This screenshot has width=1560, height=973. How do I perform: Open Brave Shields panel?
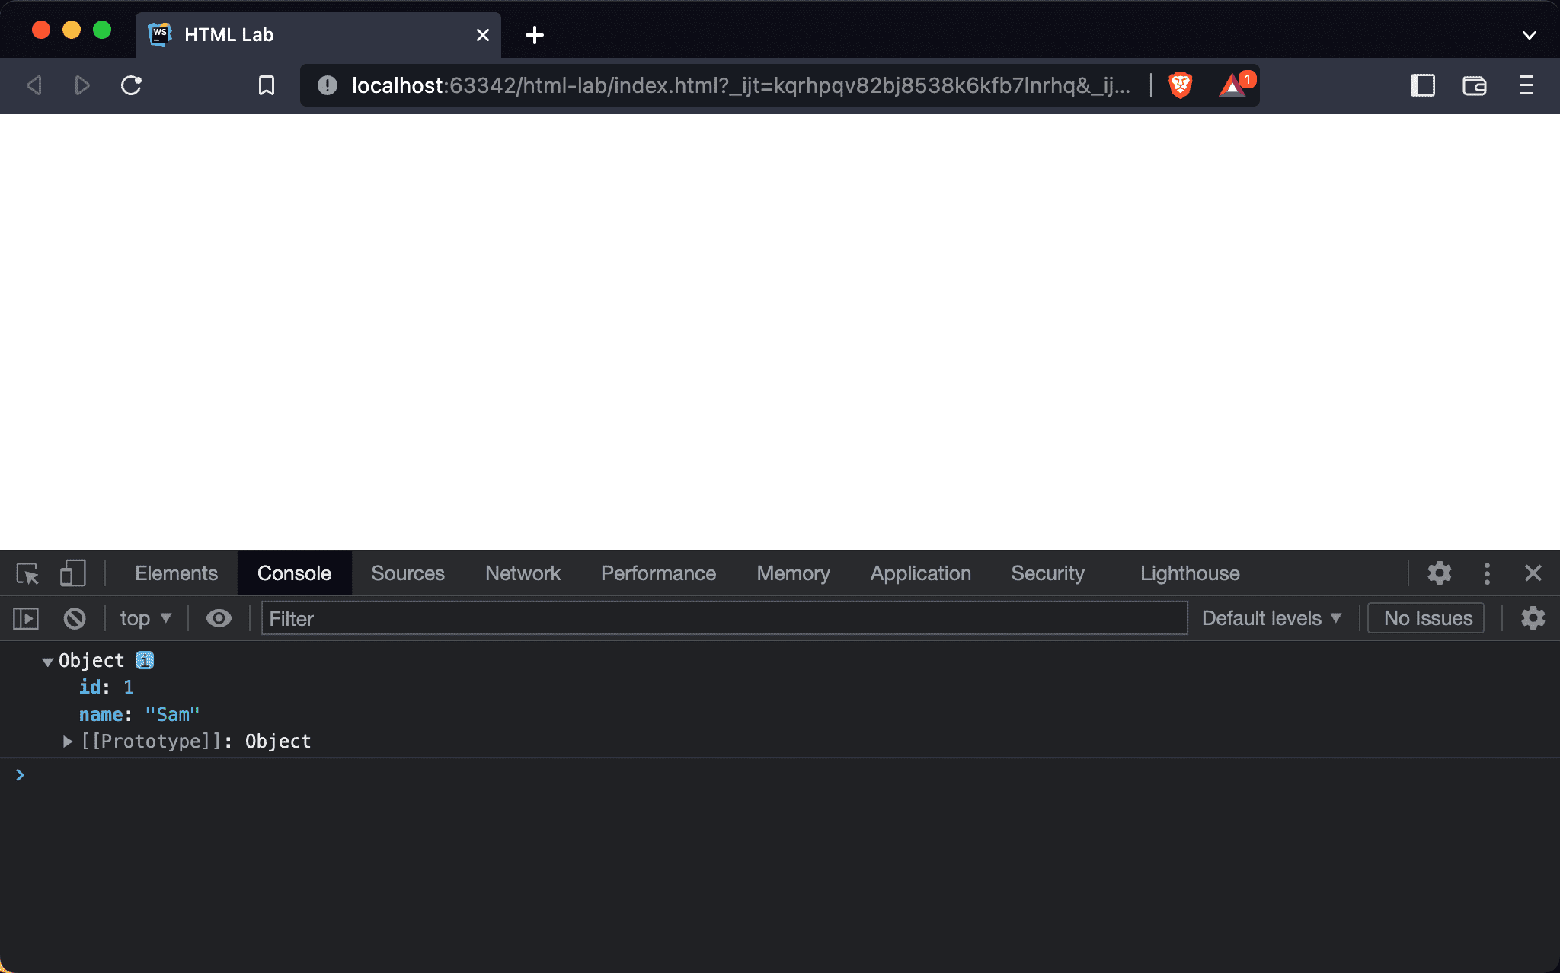(x=1179, y=85)
